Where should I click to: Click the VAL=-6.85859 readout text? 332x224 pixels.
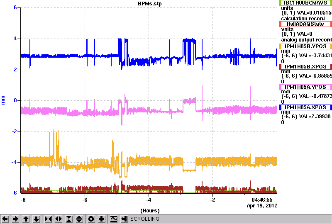point(315,76)
